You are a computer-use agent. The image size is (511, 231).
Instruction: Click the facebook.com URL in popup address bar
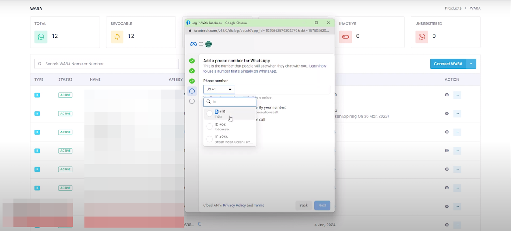click(x=261, y=31)
